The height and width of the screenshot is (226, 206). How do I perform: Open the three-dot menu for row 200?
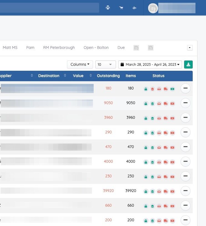[185, 220]
